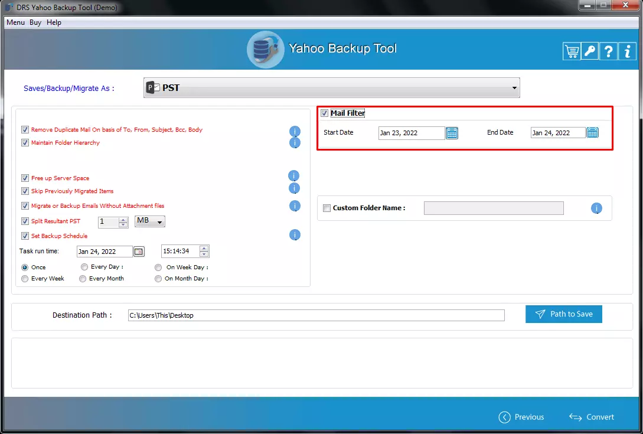
Task: Click the 'Task run time:' label
Action: (39, 251)
